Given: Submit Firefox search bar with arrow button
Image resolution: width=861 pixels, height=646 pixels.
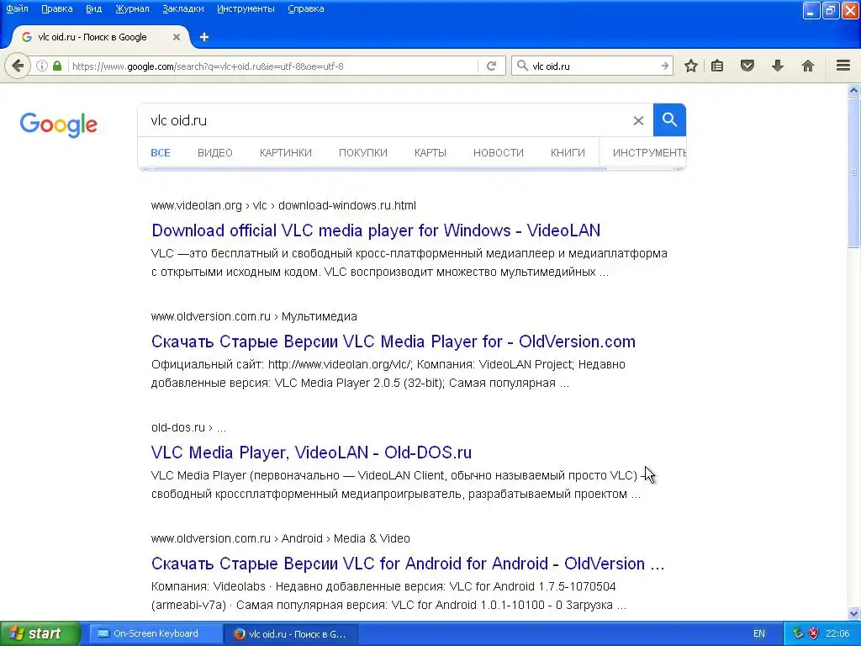Looking at the screenshot, I should click(664, 66).
